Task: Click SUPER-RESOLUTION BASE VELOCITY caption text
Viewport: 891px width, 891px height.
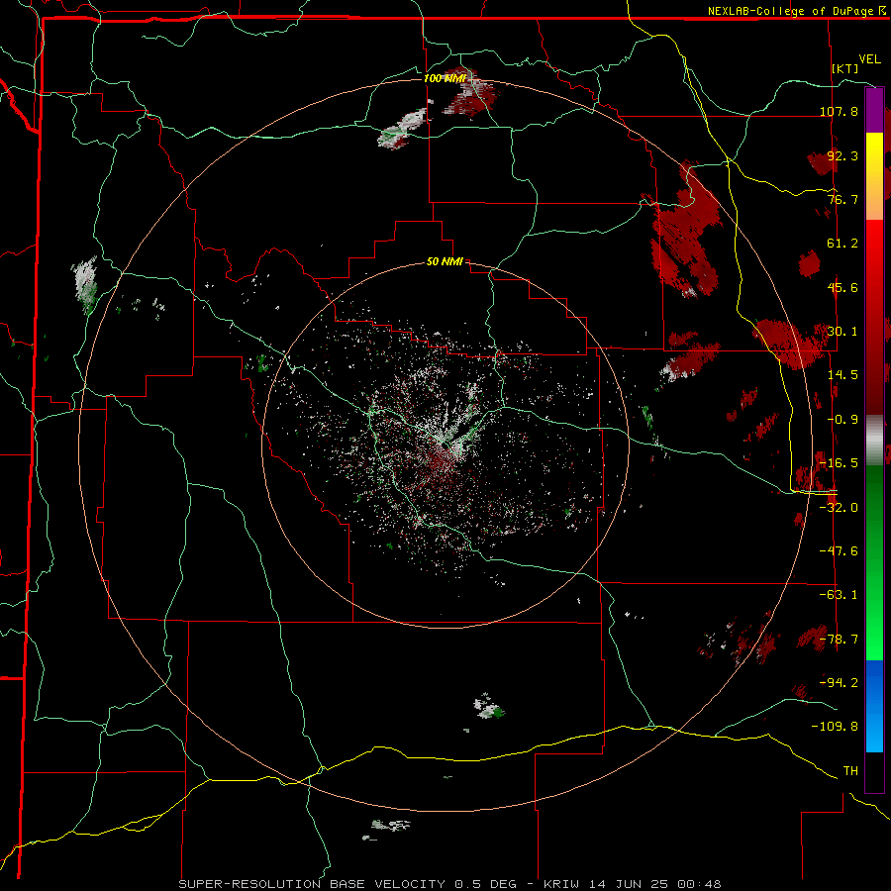Action: [x=312, y=884]
